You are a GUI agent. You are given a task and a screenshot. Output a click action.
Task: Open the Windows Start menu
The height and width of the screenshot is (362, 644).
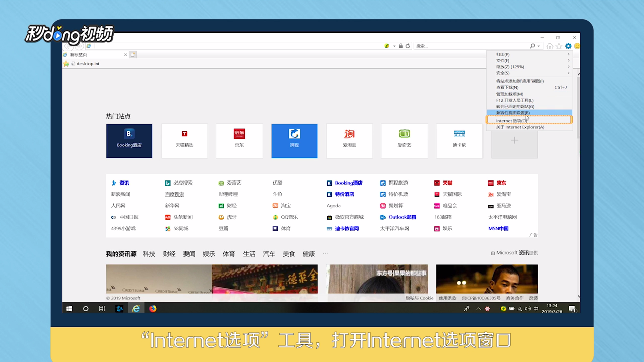click(x=69, y=308)
